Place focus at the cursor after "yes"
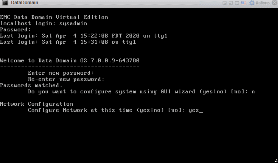This screenshot has width=278, height=163. click(x=201, y=110)
